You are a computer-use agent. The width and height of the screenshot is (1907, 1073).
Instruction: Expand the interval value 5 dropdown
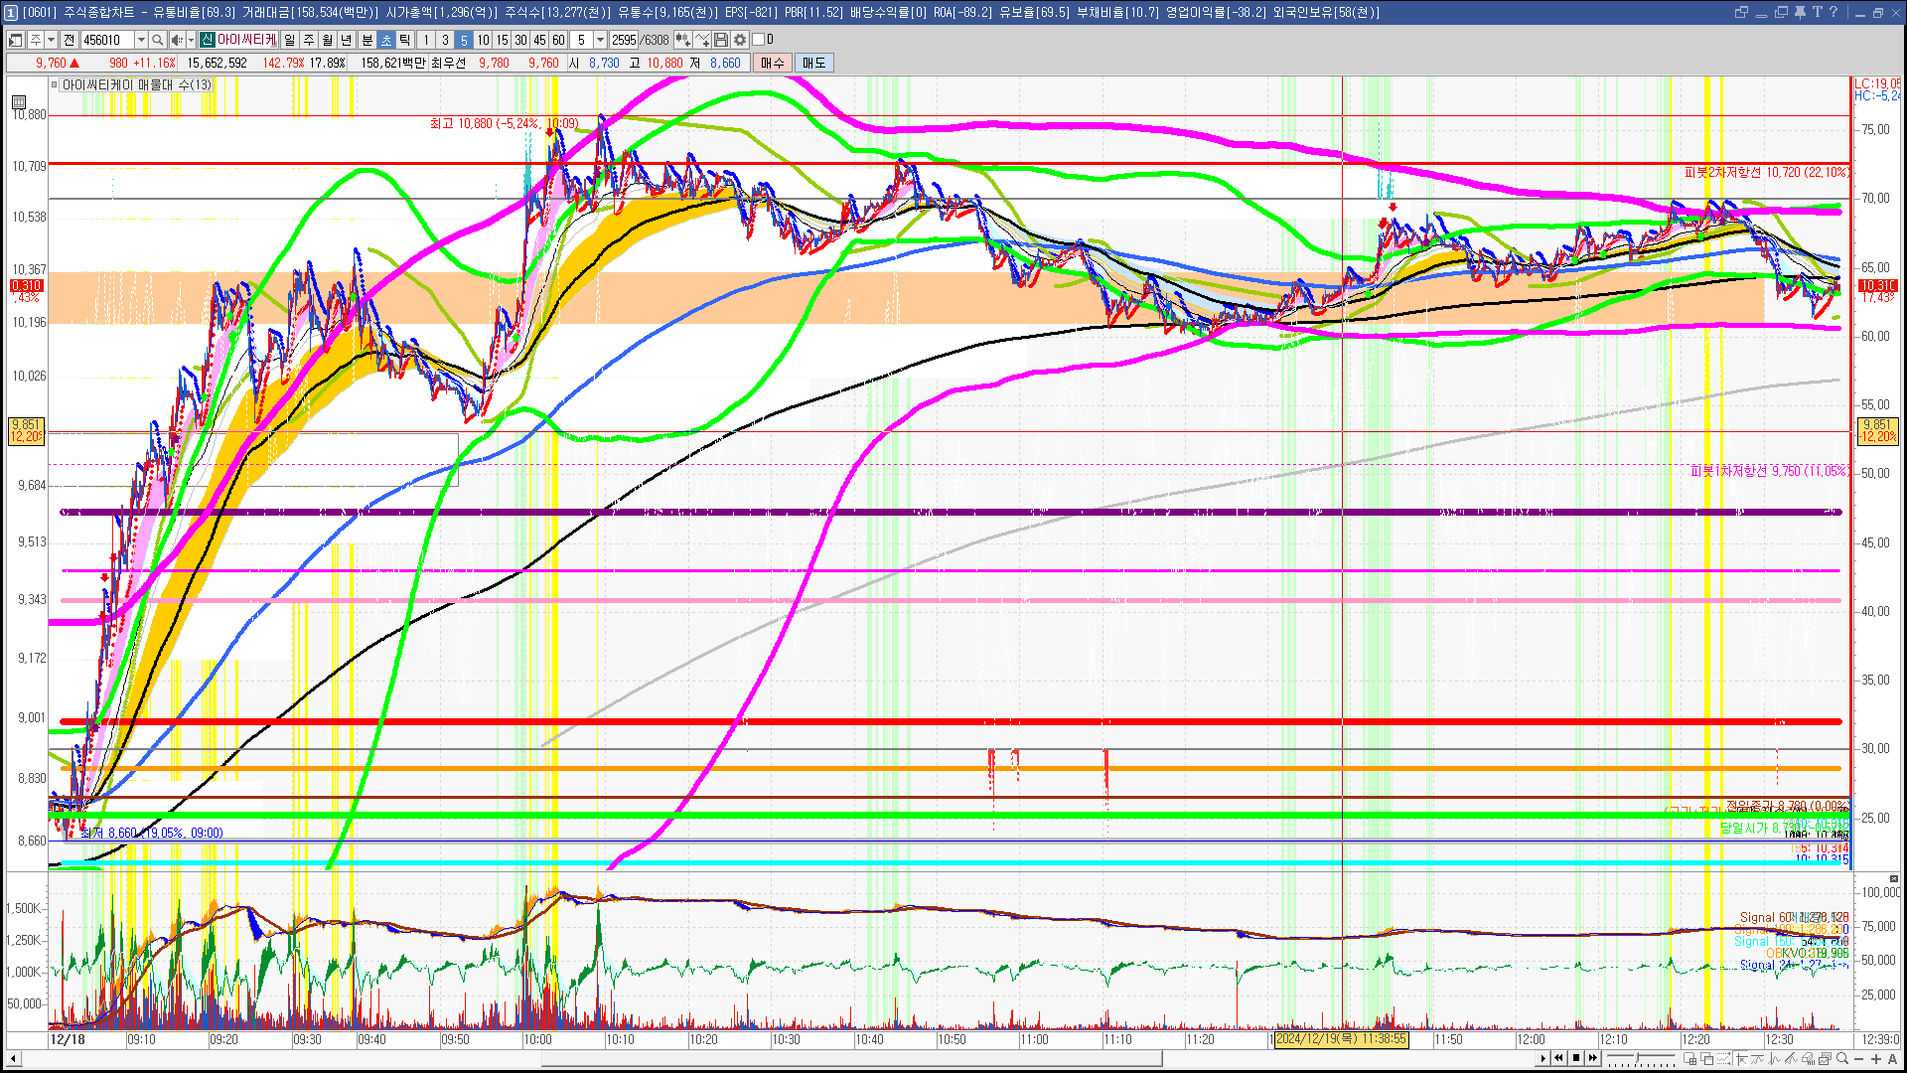(600, 40)
